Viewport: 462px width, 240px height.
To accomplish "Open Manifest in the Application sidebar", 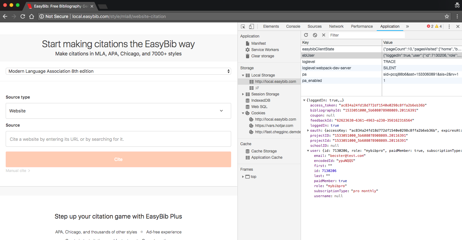I will pos(259,43).
